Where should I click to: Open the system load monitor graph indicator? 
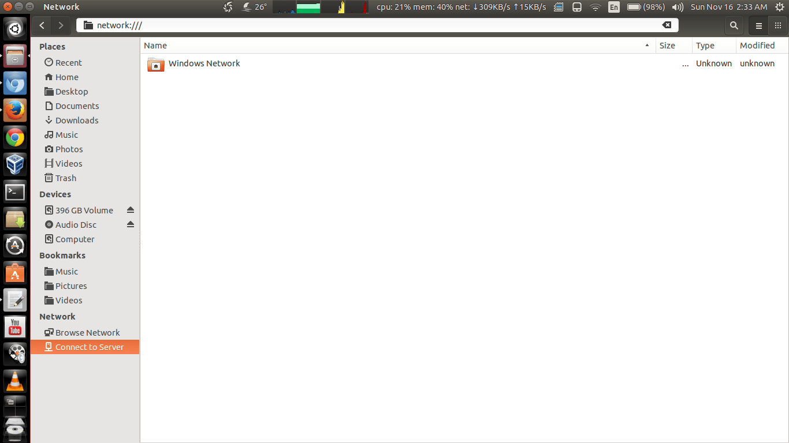(x=320, y=7)
